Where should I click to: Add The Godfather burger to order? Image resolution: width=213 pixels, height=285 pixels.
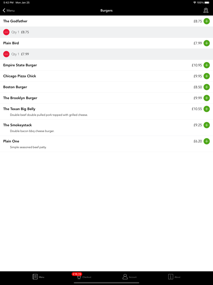(207, 21)
